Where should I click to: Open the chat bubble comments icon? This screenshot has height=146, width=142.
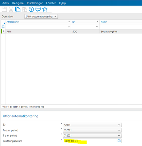click(x=38, y=9)
